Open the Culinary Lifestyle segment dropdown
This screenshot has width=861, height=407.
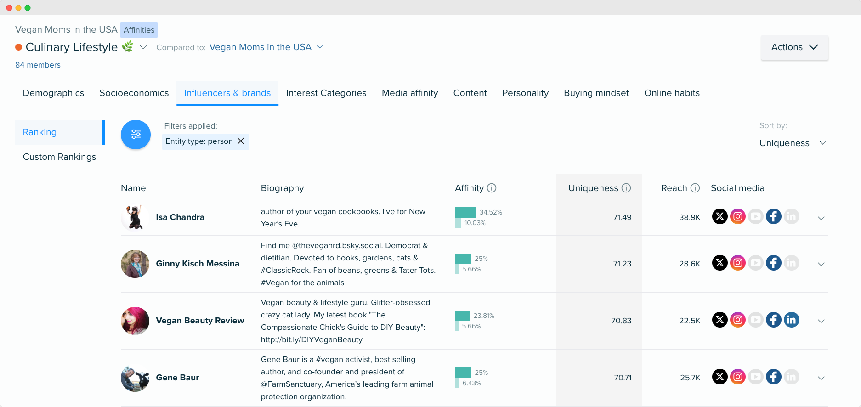pos(143,47)
